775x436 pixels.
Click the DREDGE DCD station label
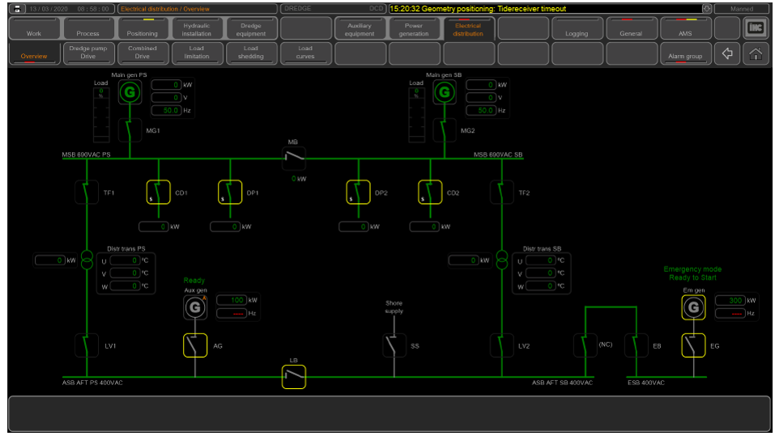[334, 8]
